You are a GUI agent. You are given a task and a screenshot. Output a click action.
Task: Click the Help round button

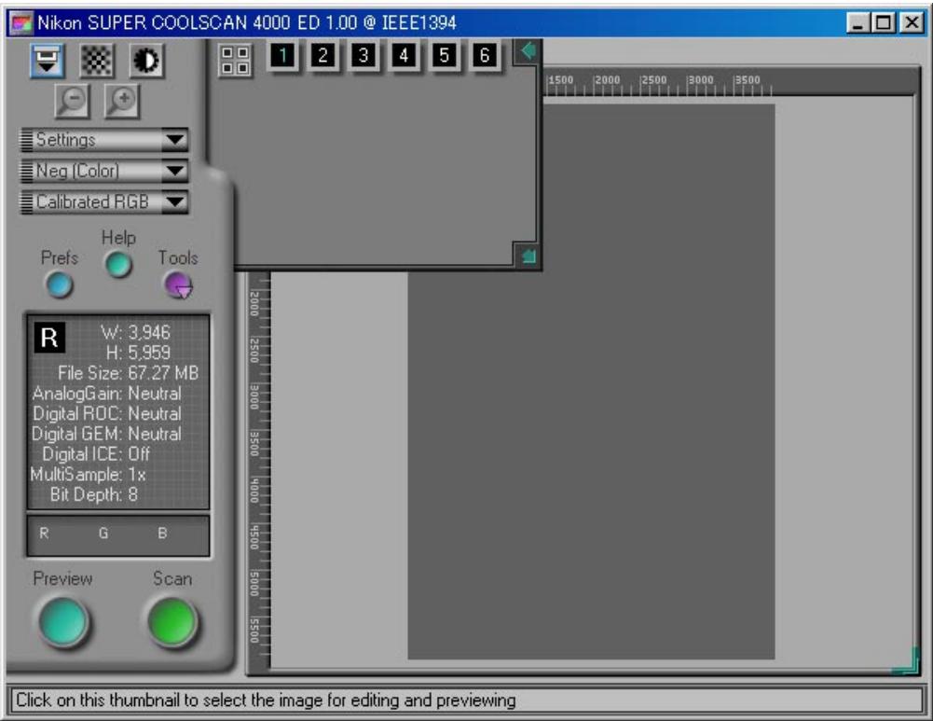pos(118,264)
